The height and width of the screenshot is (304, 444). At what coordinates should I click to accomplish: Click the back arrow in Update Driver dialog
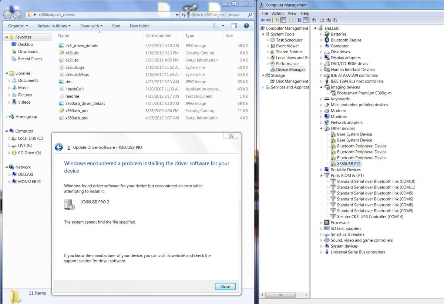pyautogui.click(x=59, y=147)
